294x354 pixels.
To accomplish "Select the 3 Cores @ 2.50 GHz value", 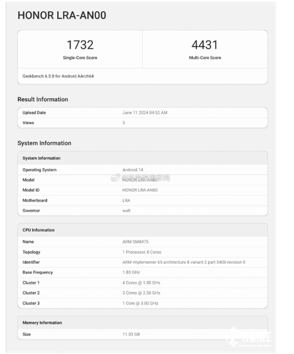I will coord(141,293).
